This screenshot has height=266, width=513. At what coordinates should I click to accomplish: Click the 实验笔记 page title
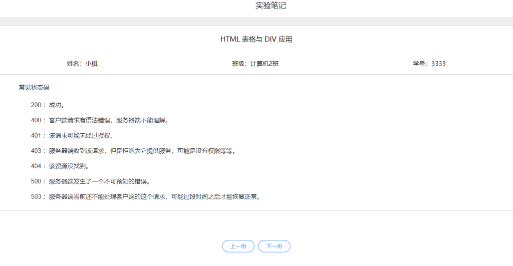[271, 6]
